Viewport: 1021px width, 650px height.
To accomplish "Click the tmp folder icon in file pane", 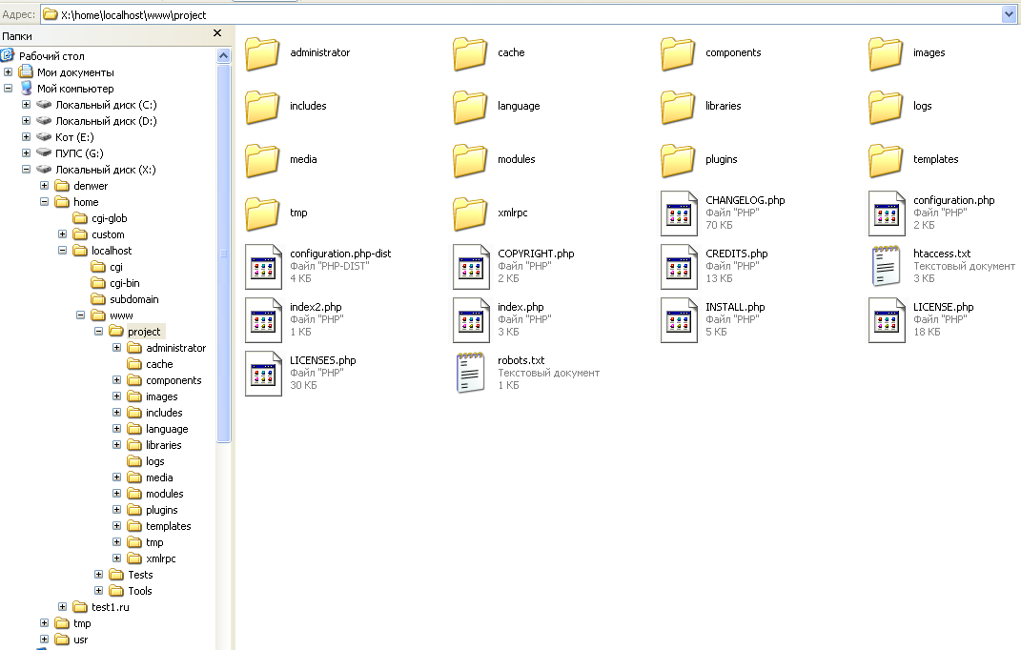I will (262, 213).
